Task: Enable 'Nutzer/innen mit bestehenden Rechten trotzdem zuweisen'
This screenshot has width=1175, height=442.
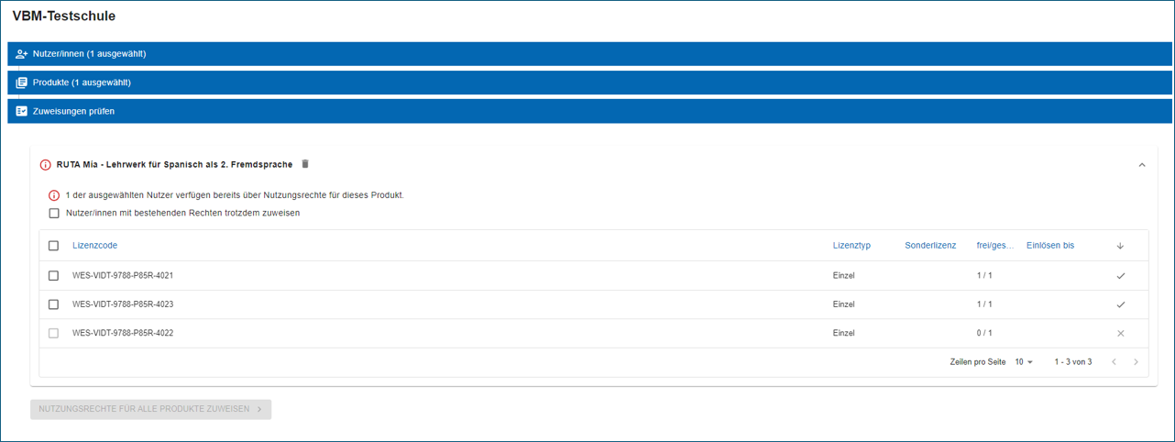Action: [x=54, y=213]
